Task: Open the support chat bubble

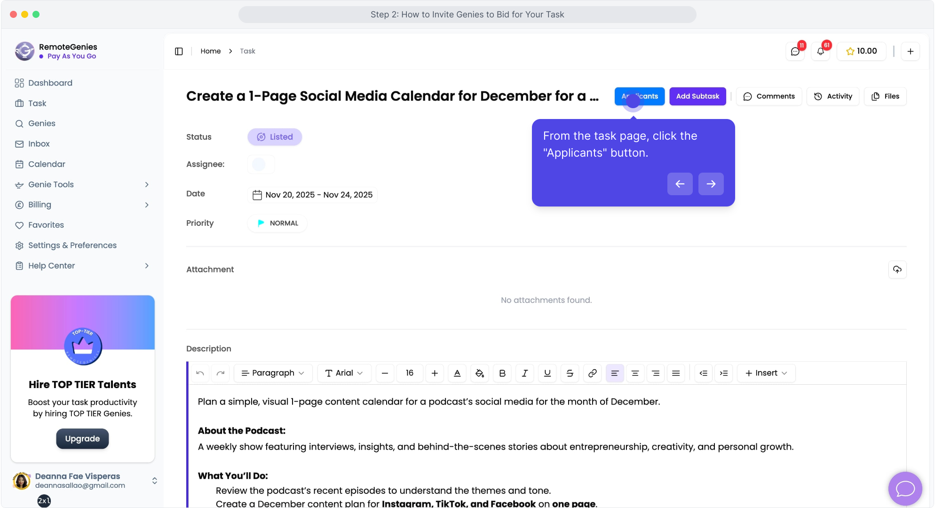Action: [x=905, y=489]
